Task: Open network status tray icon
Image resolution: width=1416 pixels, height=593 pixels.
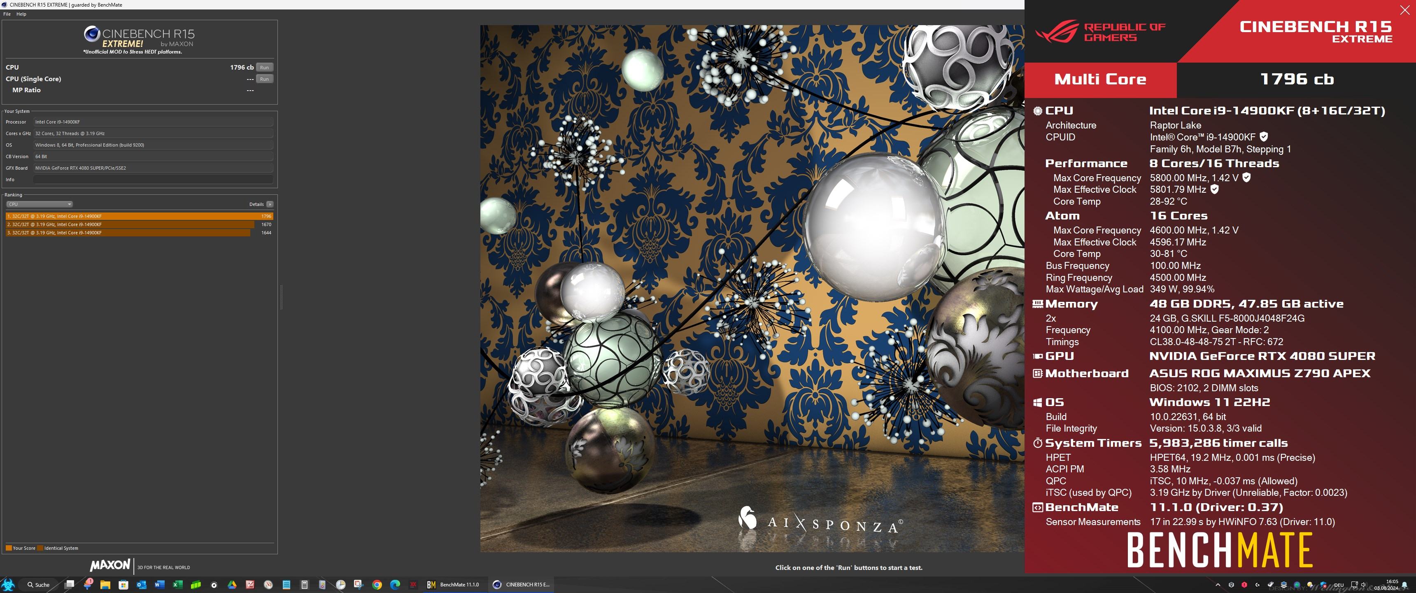Action: pos(1354,585)
